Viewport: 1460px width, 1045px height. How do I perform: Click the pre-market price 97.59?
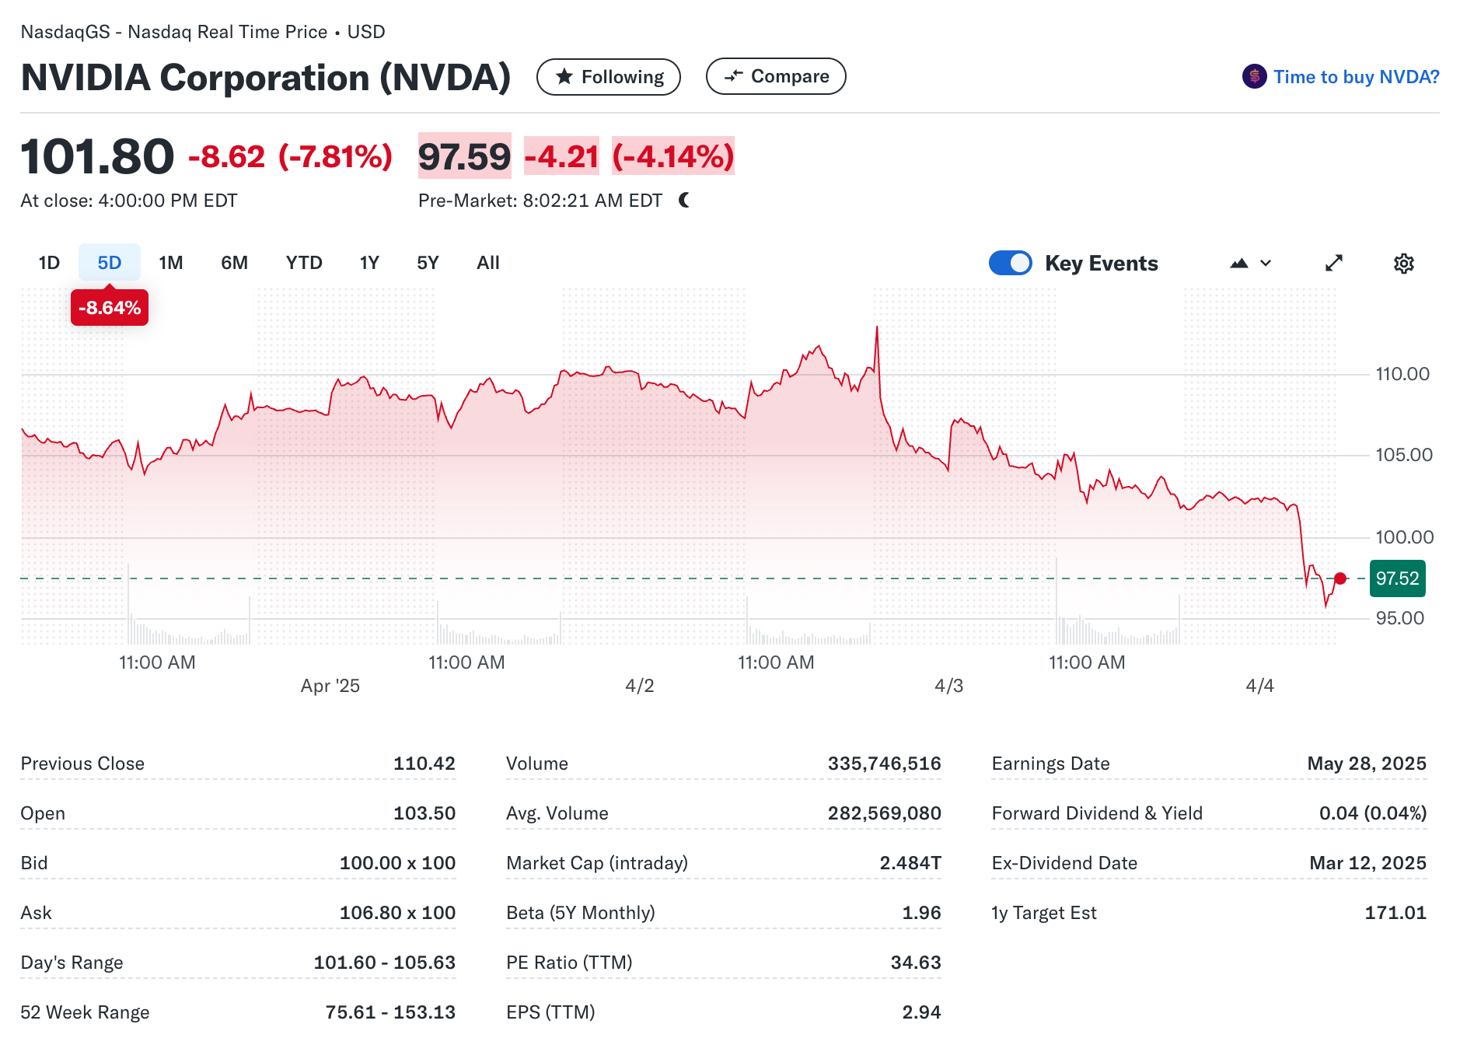465,156
